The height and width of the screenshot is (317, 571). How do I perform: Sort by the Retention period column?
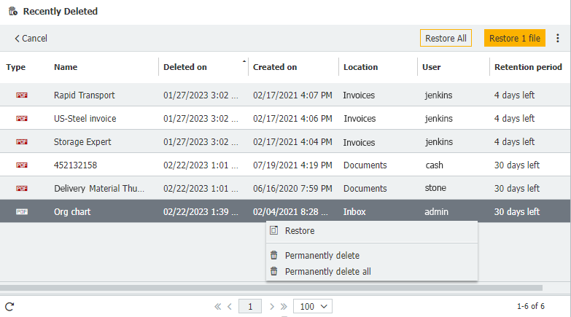[x=528, y=67]
